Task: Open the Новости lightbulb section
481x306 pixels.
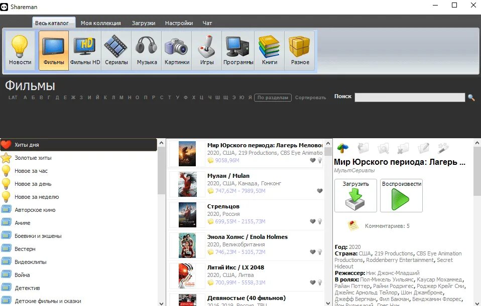Action: pyautogui.click(x=20, y=51)
